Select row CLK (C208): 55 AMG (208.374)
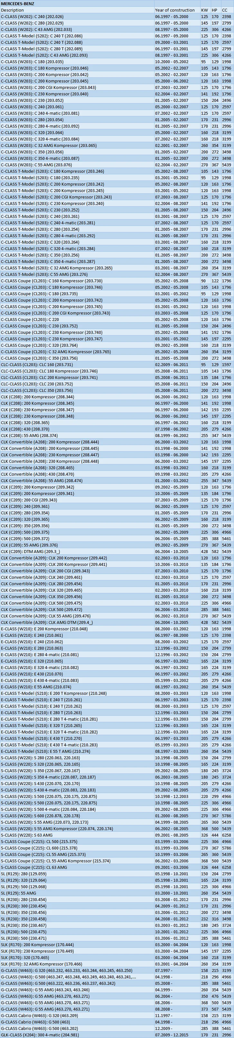 pyautogui.click(x=117, y=436)
